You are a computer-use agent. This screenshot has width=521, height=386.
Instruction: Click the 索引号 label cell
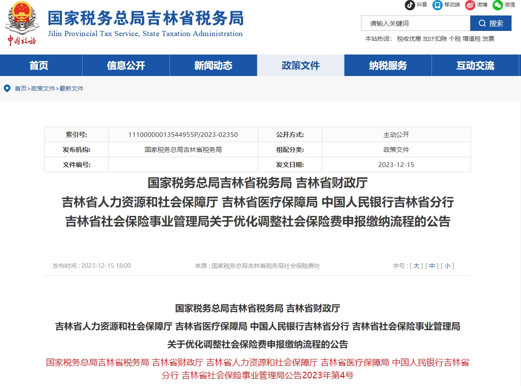77,134
